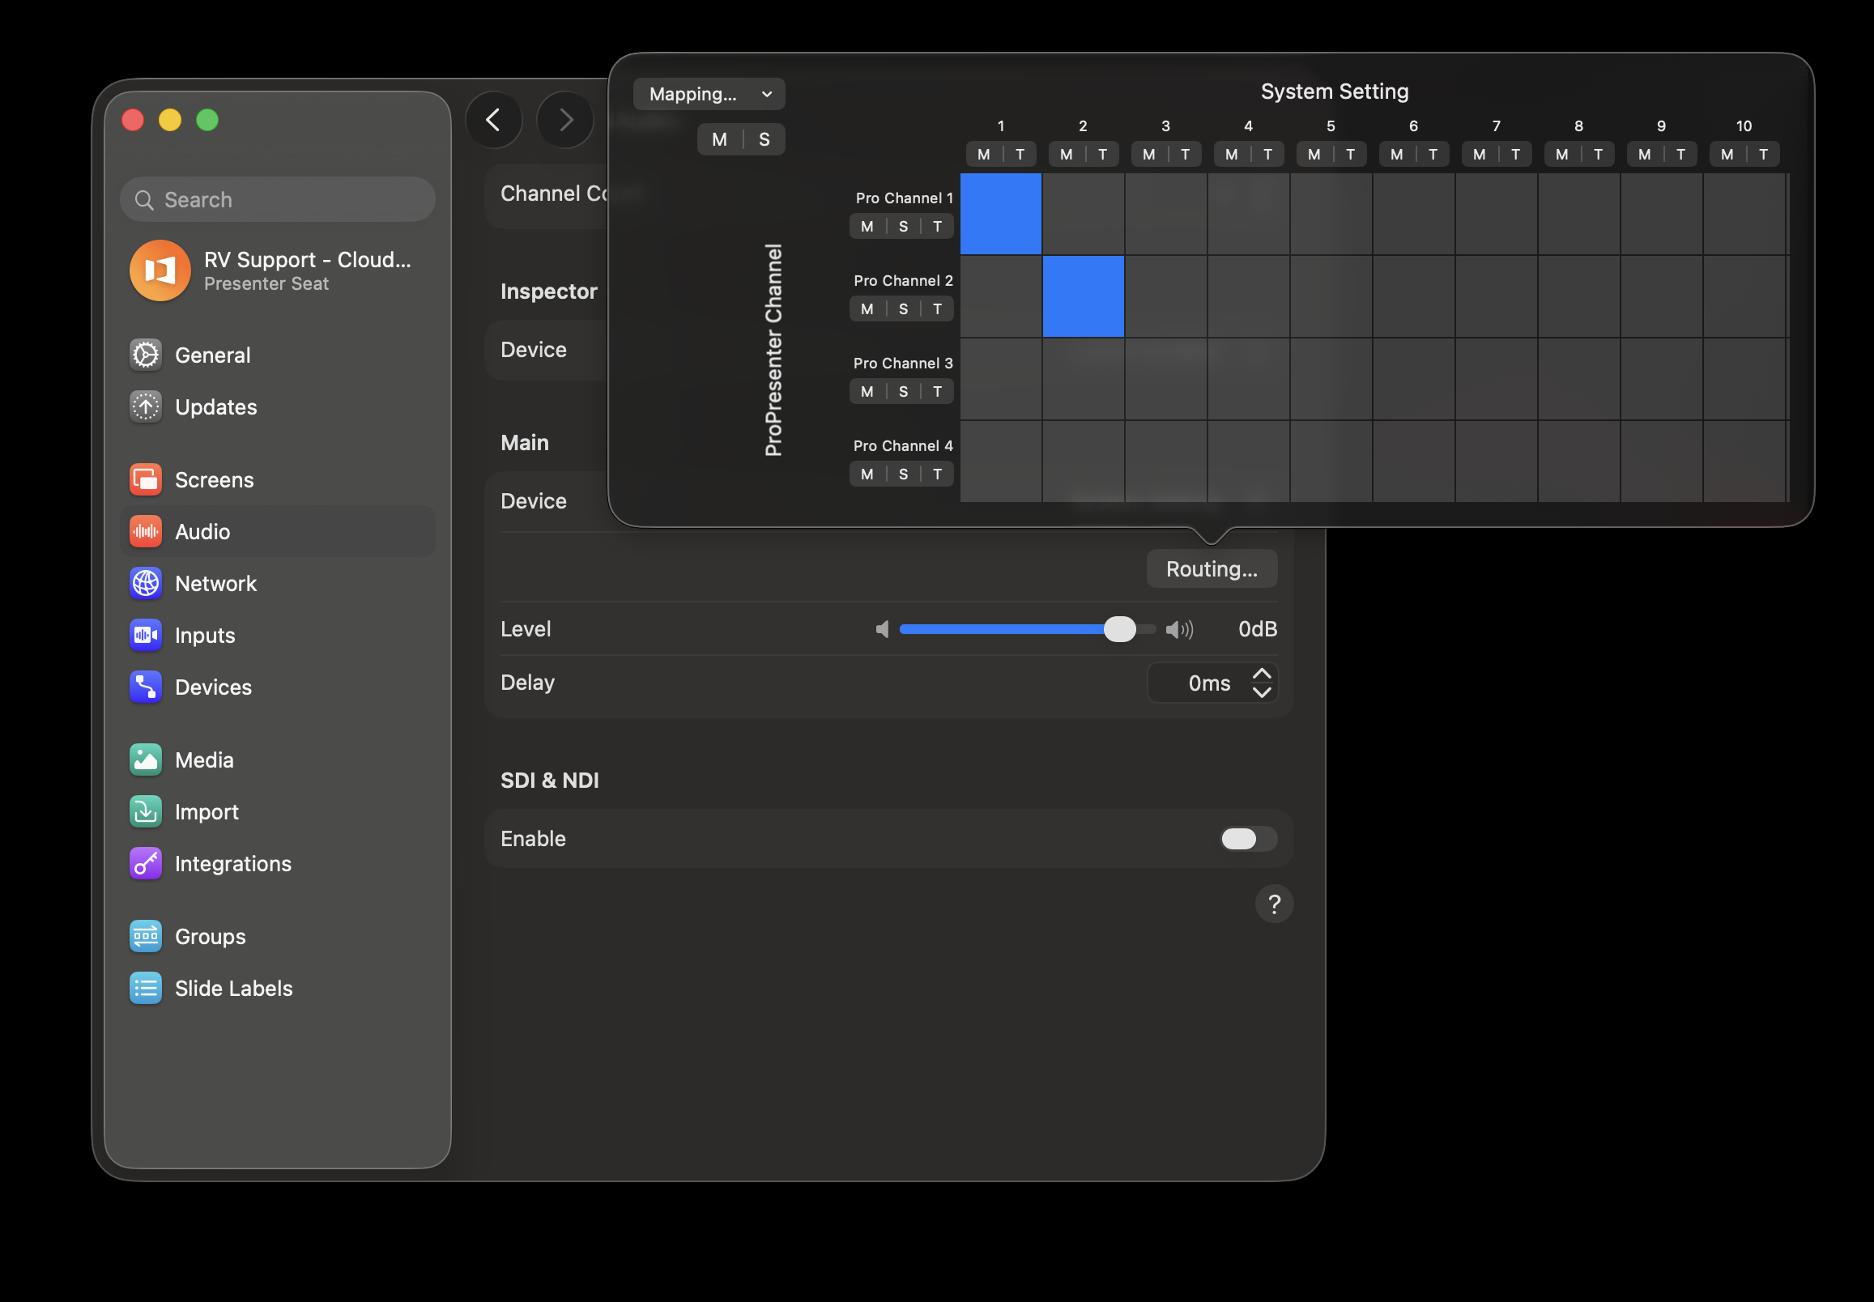The height and width of the screenshot is (1302, 1874).
Task: Click the Inputs label in the sidebar
Action: coord(205,635)
